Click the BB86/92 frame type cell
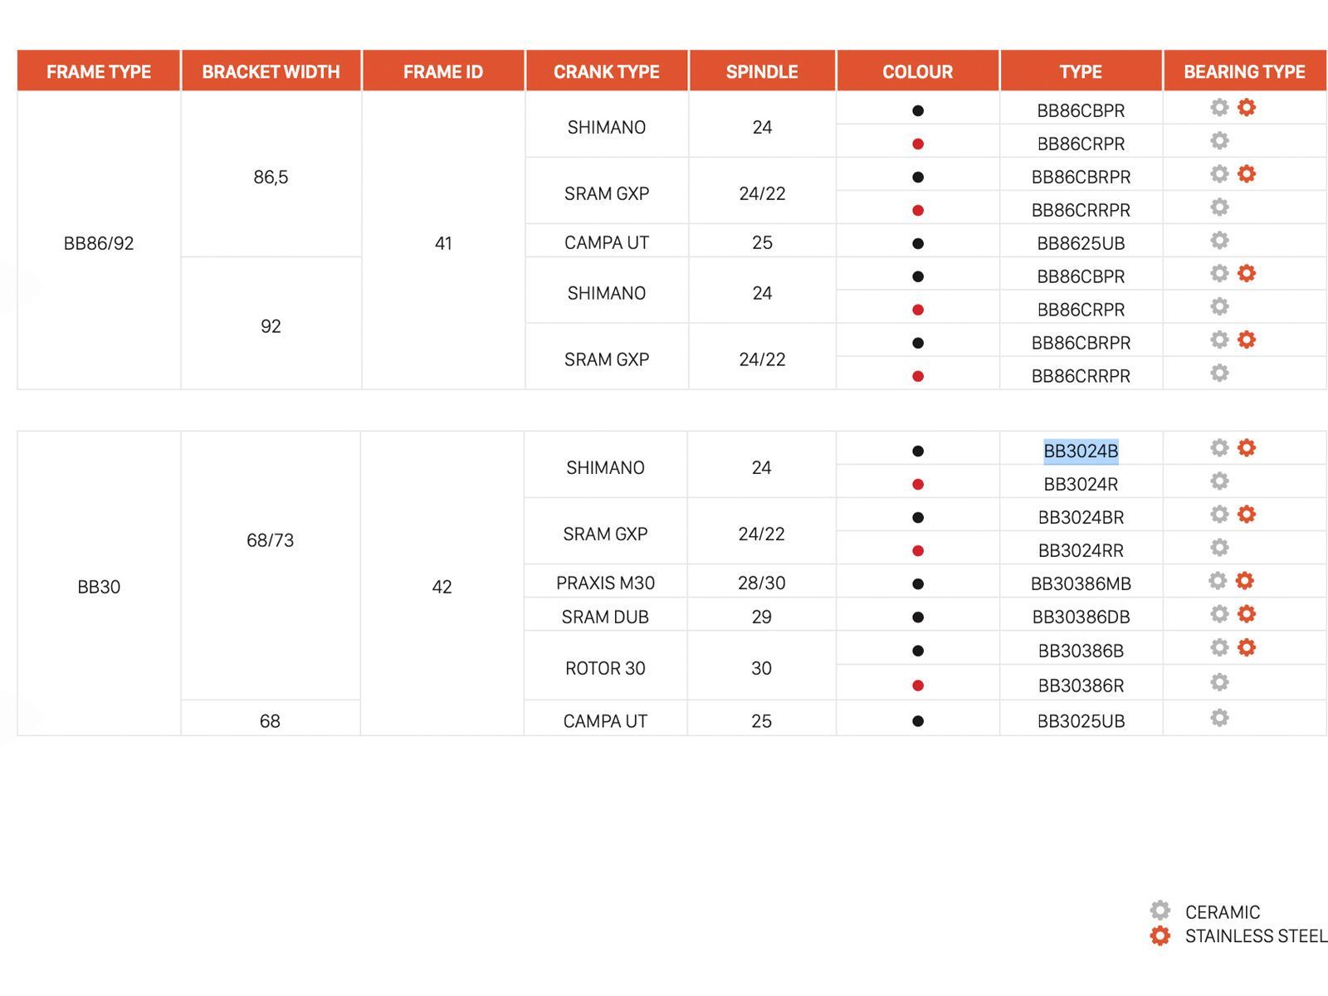 [99, 243]
